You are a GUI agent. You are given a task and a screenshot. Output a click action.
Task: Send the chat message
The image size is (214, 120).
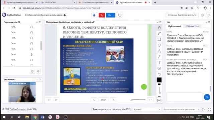207,97
